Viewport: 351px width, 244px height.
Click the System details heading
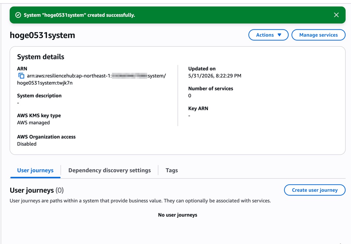coord(41,57)
